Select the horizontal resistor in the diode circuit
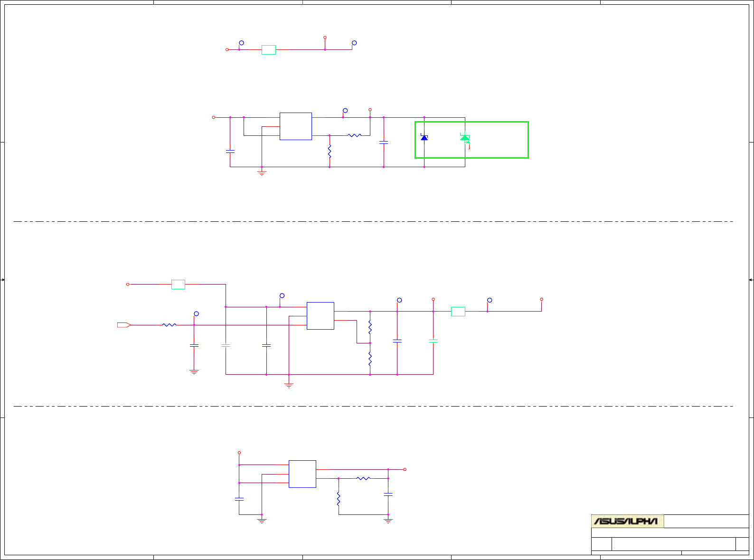Screen dimensions: 754x560 click(x=355, y=135)
